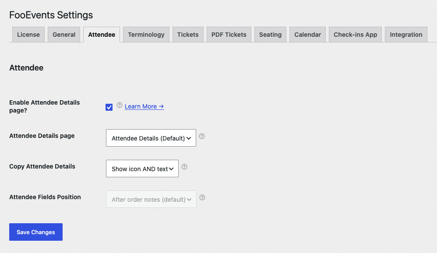Go to the Tickets tab

[188, 35]
